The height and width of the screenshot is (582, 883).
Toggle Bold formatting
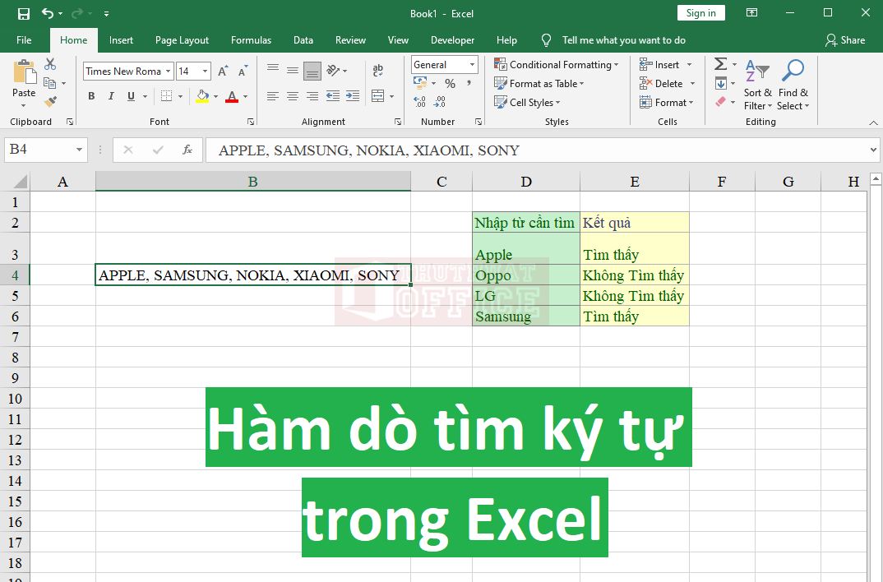[x=91, y=97]
